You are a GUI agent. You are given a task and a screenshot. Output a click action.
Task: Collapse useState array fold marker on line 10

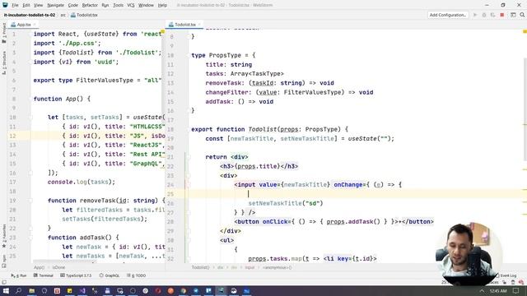click(30, 117)
